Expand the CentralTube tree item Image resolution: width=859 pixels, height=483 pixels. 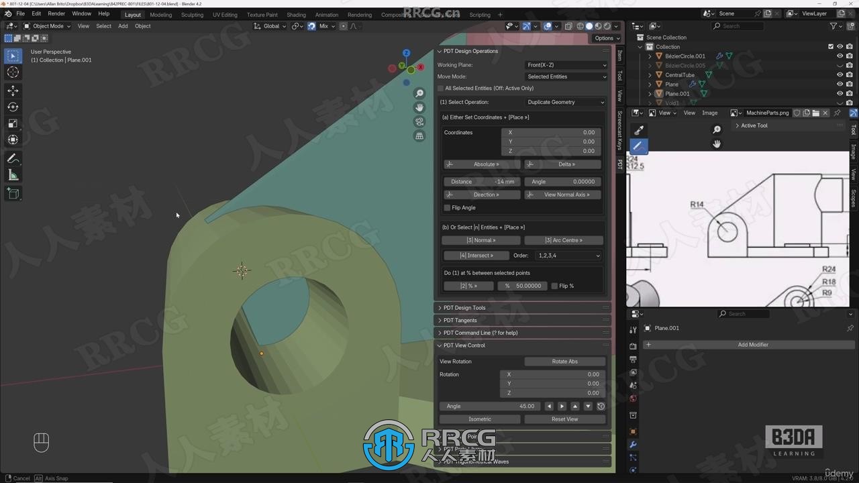point(650,75)
